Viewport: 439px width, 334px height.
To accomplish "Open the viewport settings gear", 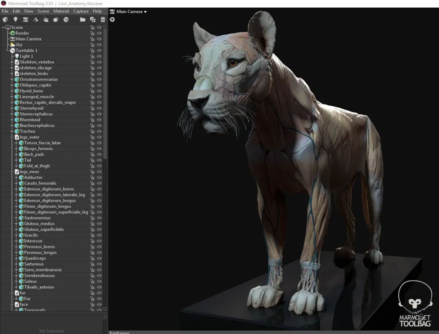I will click(112, 20).
